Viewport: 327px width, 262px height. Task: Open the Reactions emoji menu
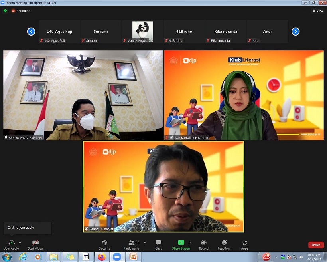coord(224,243)
